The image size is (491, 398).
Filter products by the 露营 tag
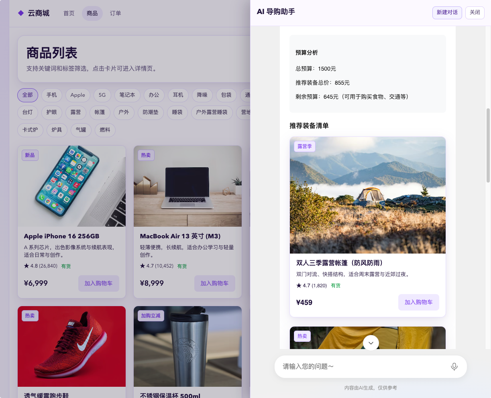76,112
